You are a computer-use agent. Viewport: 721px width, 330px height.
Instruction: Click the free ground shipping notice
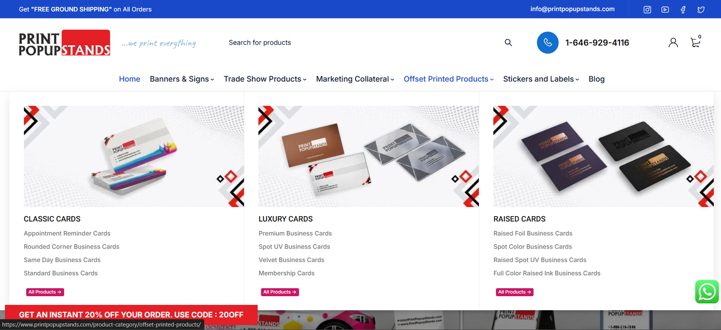click(x=85, y=9)
